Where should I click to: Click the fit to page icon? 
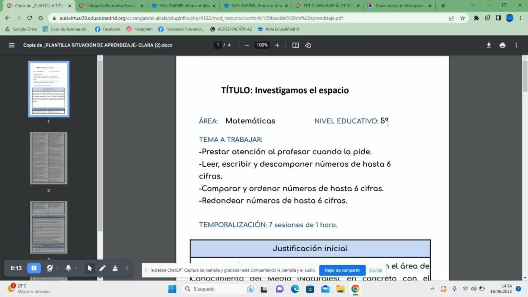296,45
